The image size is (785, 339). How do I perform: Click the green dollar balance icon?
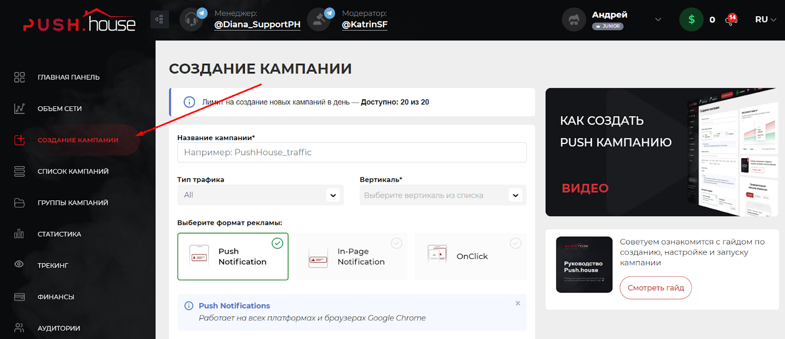[x=691, y=20]
